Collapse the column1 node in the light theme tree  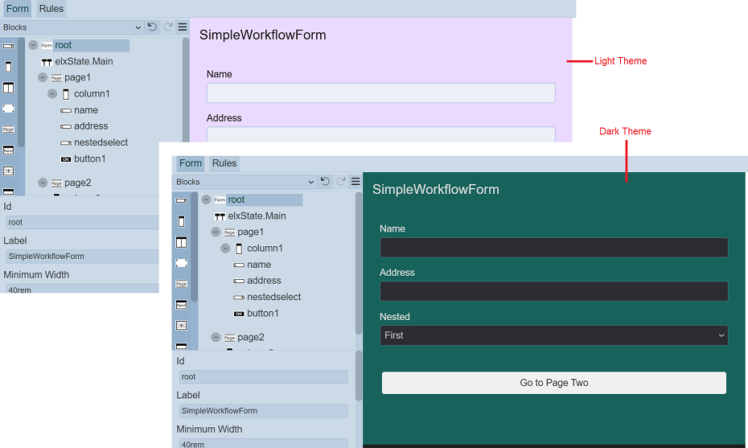pos(52,94)
